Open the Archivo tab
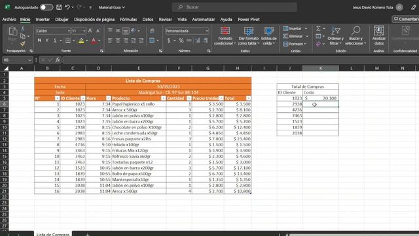This screenshot has width=419, height=236. (x=9, y=19)
